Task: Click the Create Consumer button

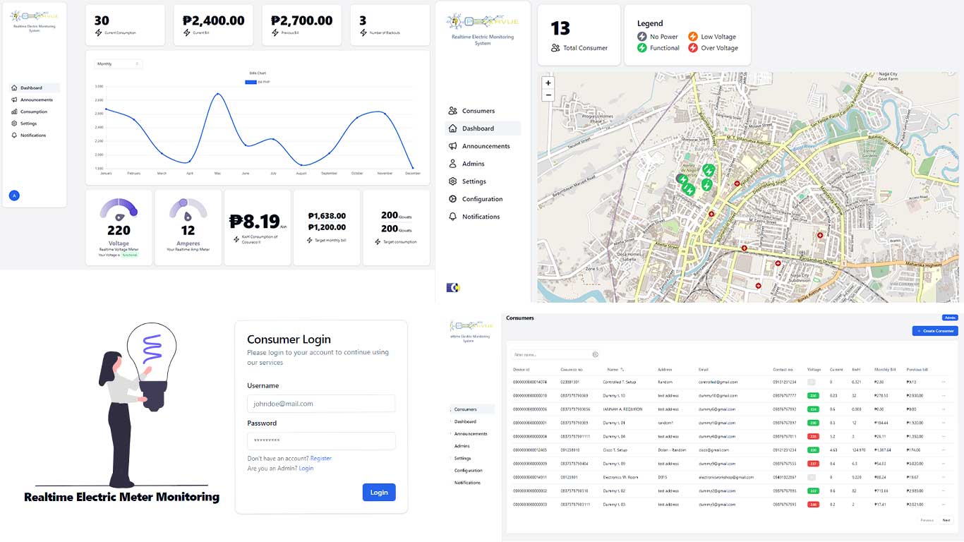Action: click(935, 331)
